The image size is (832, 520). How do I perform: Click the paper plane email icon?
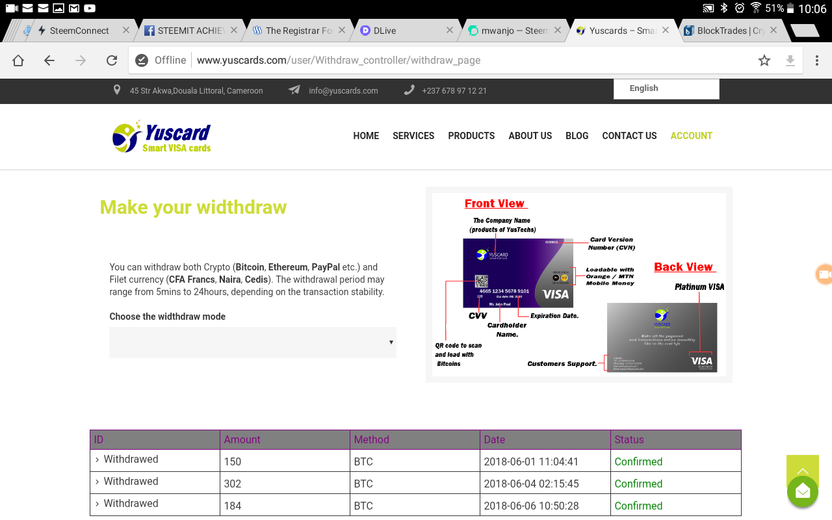click(294, 90)
